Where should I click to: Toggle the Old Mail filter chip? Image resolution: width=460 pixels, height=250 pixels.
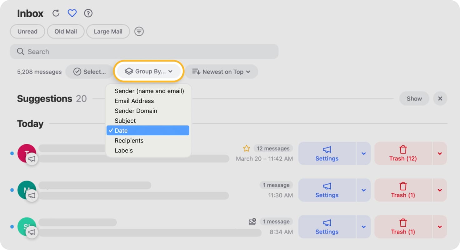66,31
